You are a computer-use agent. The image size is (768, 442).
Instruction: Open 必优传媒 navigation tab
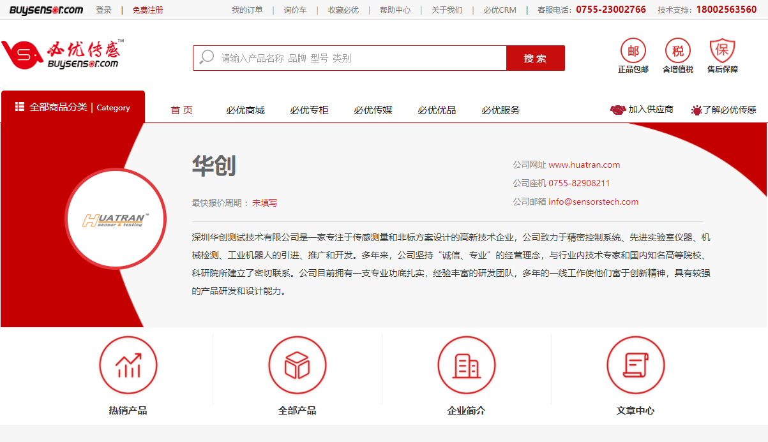tap(373, 110)
